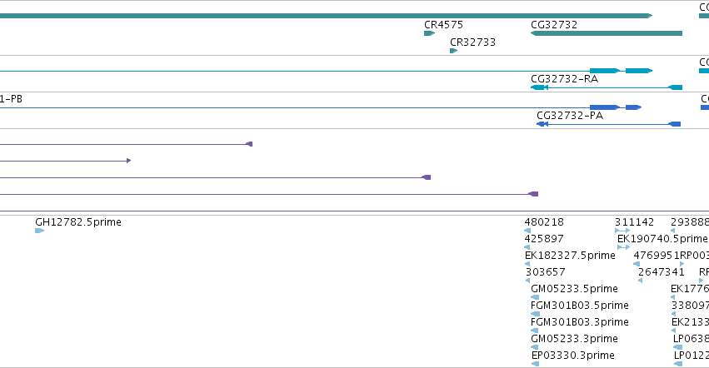Click the CR4575 gene arrow glyph
709x368 pixels.
(x=430, y=33)
